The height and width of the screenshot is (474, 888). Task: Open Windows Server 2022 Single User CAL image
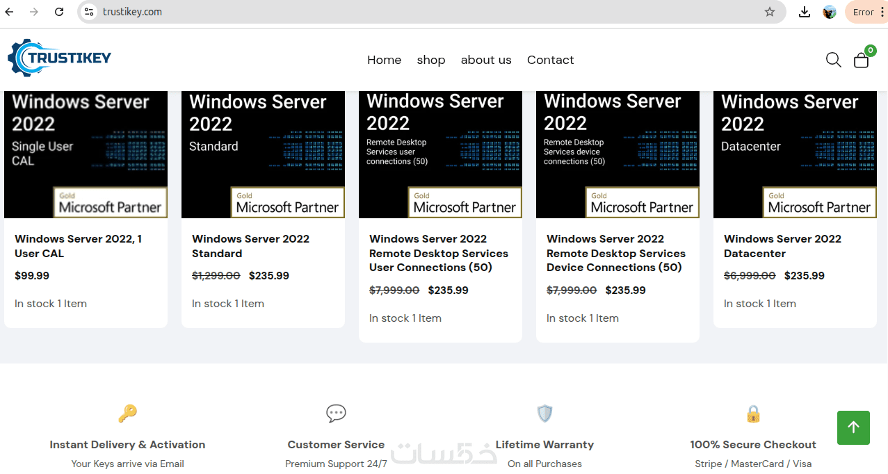(x=86, y=154)
